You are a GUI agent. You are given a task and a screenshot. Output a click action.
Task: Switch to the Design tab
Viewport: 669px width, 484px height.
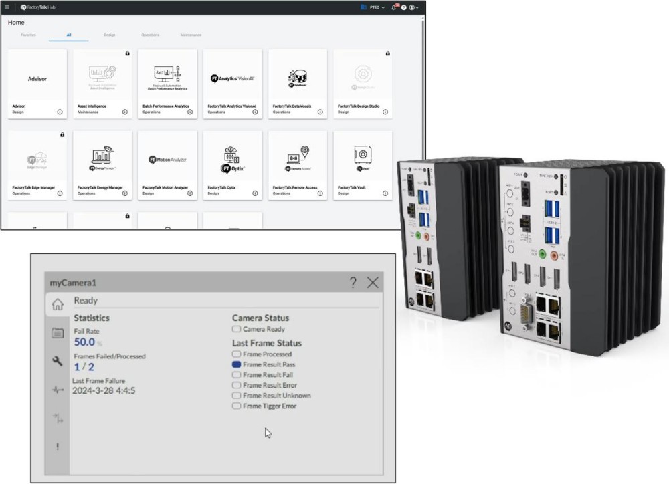(110, 35)
